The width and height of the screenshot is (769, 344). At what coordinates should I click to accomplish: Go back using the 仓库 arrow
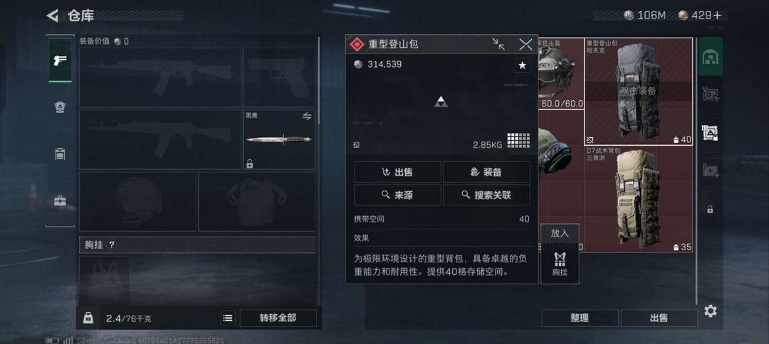[53, 16]
